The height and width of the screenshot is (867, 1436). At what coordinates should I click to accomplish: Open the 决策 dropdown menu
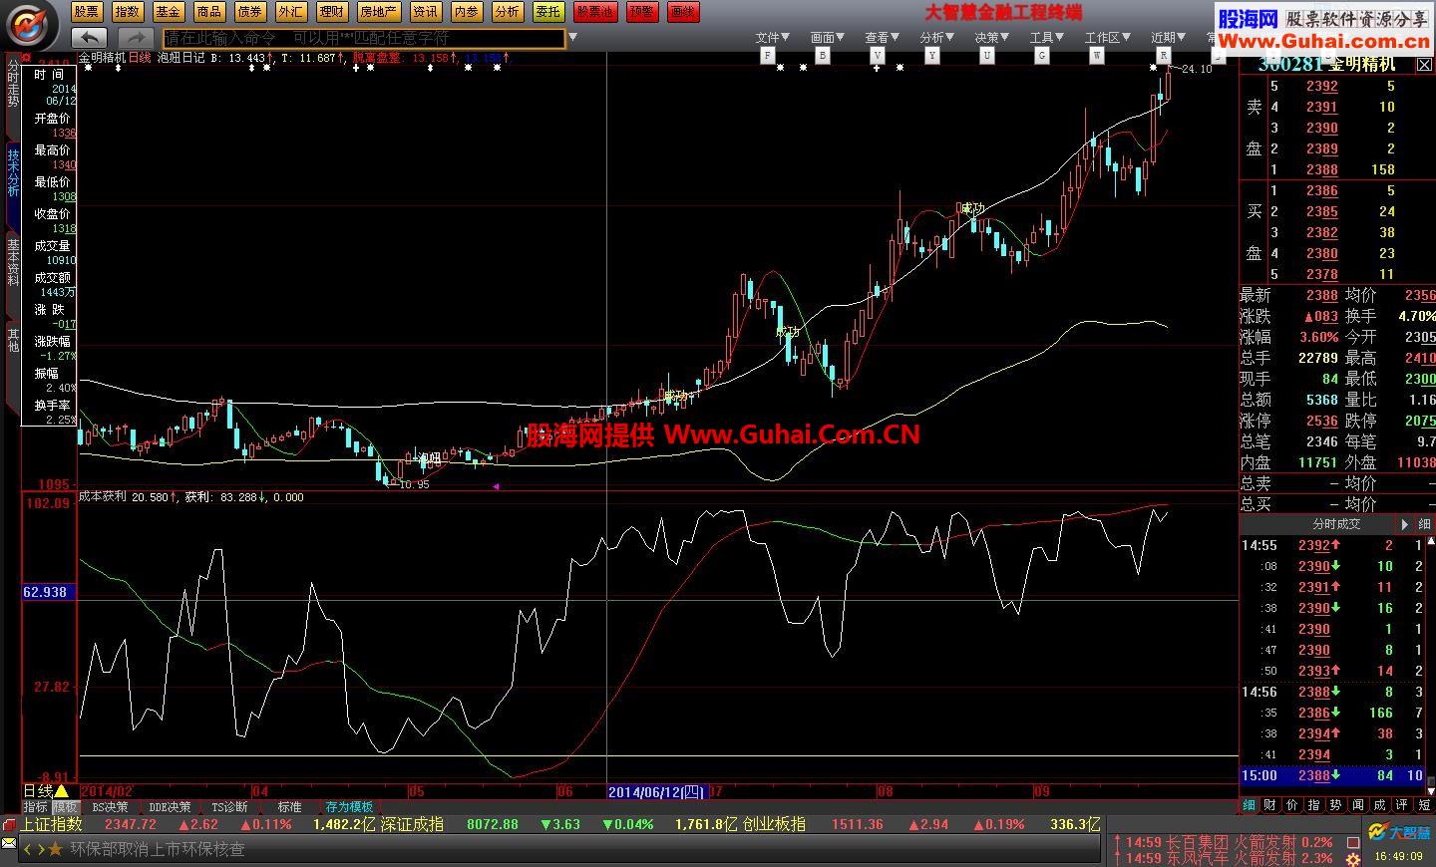click(991, 38)
